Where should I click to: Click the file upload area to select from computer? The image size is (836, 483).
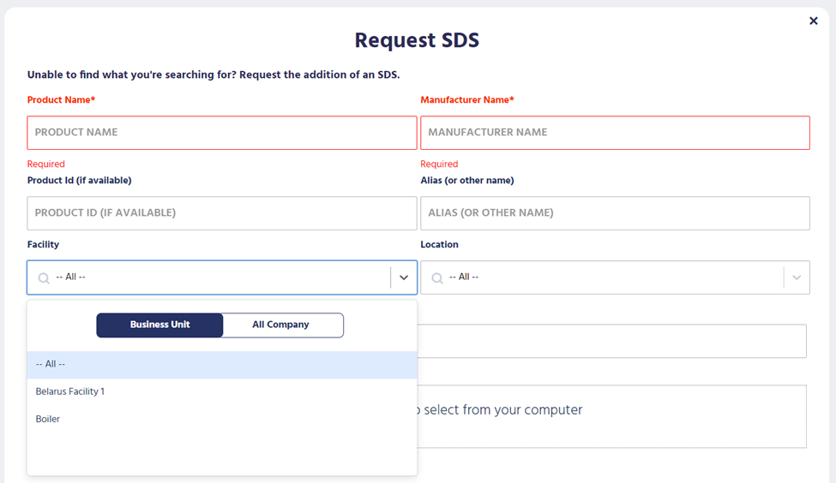(x=610, y=415)
